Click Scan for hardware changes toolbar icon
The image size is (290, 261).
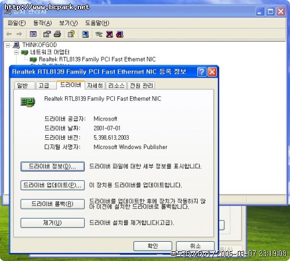pos(85,34)
